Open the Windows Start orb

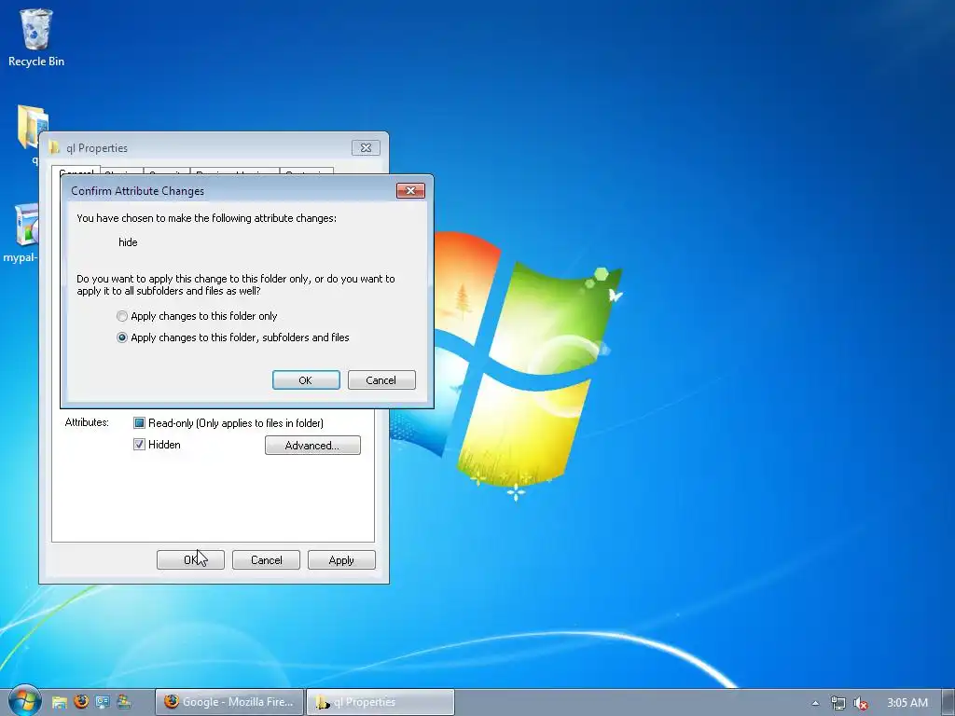[x=24, y=701]
